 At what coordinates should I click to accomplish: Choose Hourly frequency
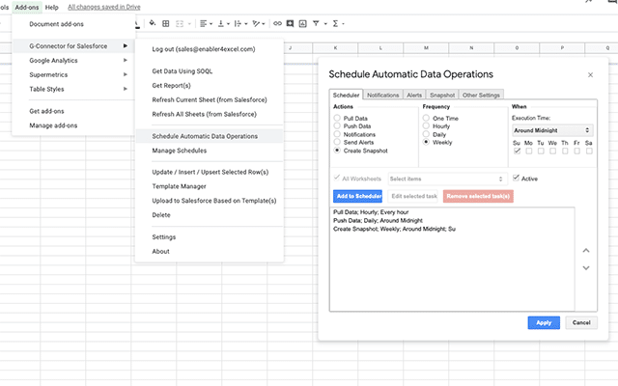click(x=426, y=125)
